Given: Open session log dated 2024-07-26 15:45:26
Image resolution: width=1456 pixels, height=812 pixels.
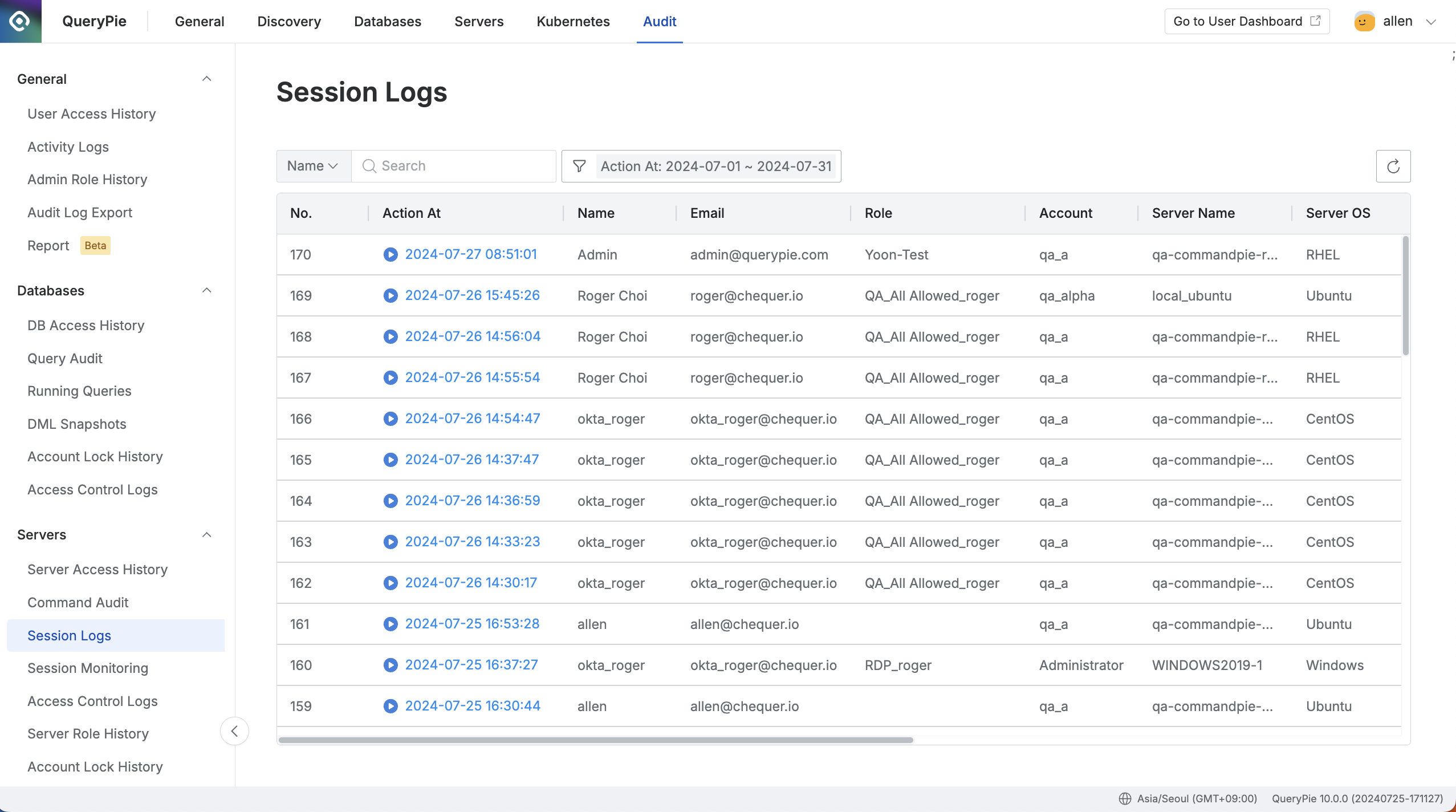Looking at the screenshot, I should pos(472,295).
